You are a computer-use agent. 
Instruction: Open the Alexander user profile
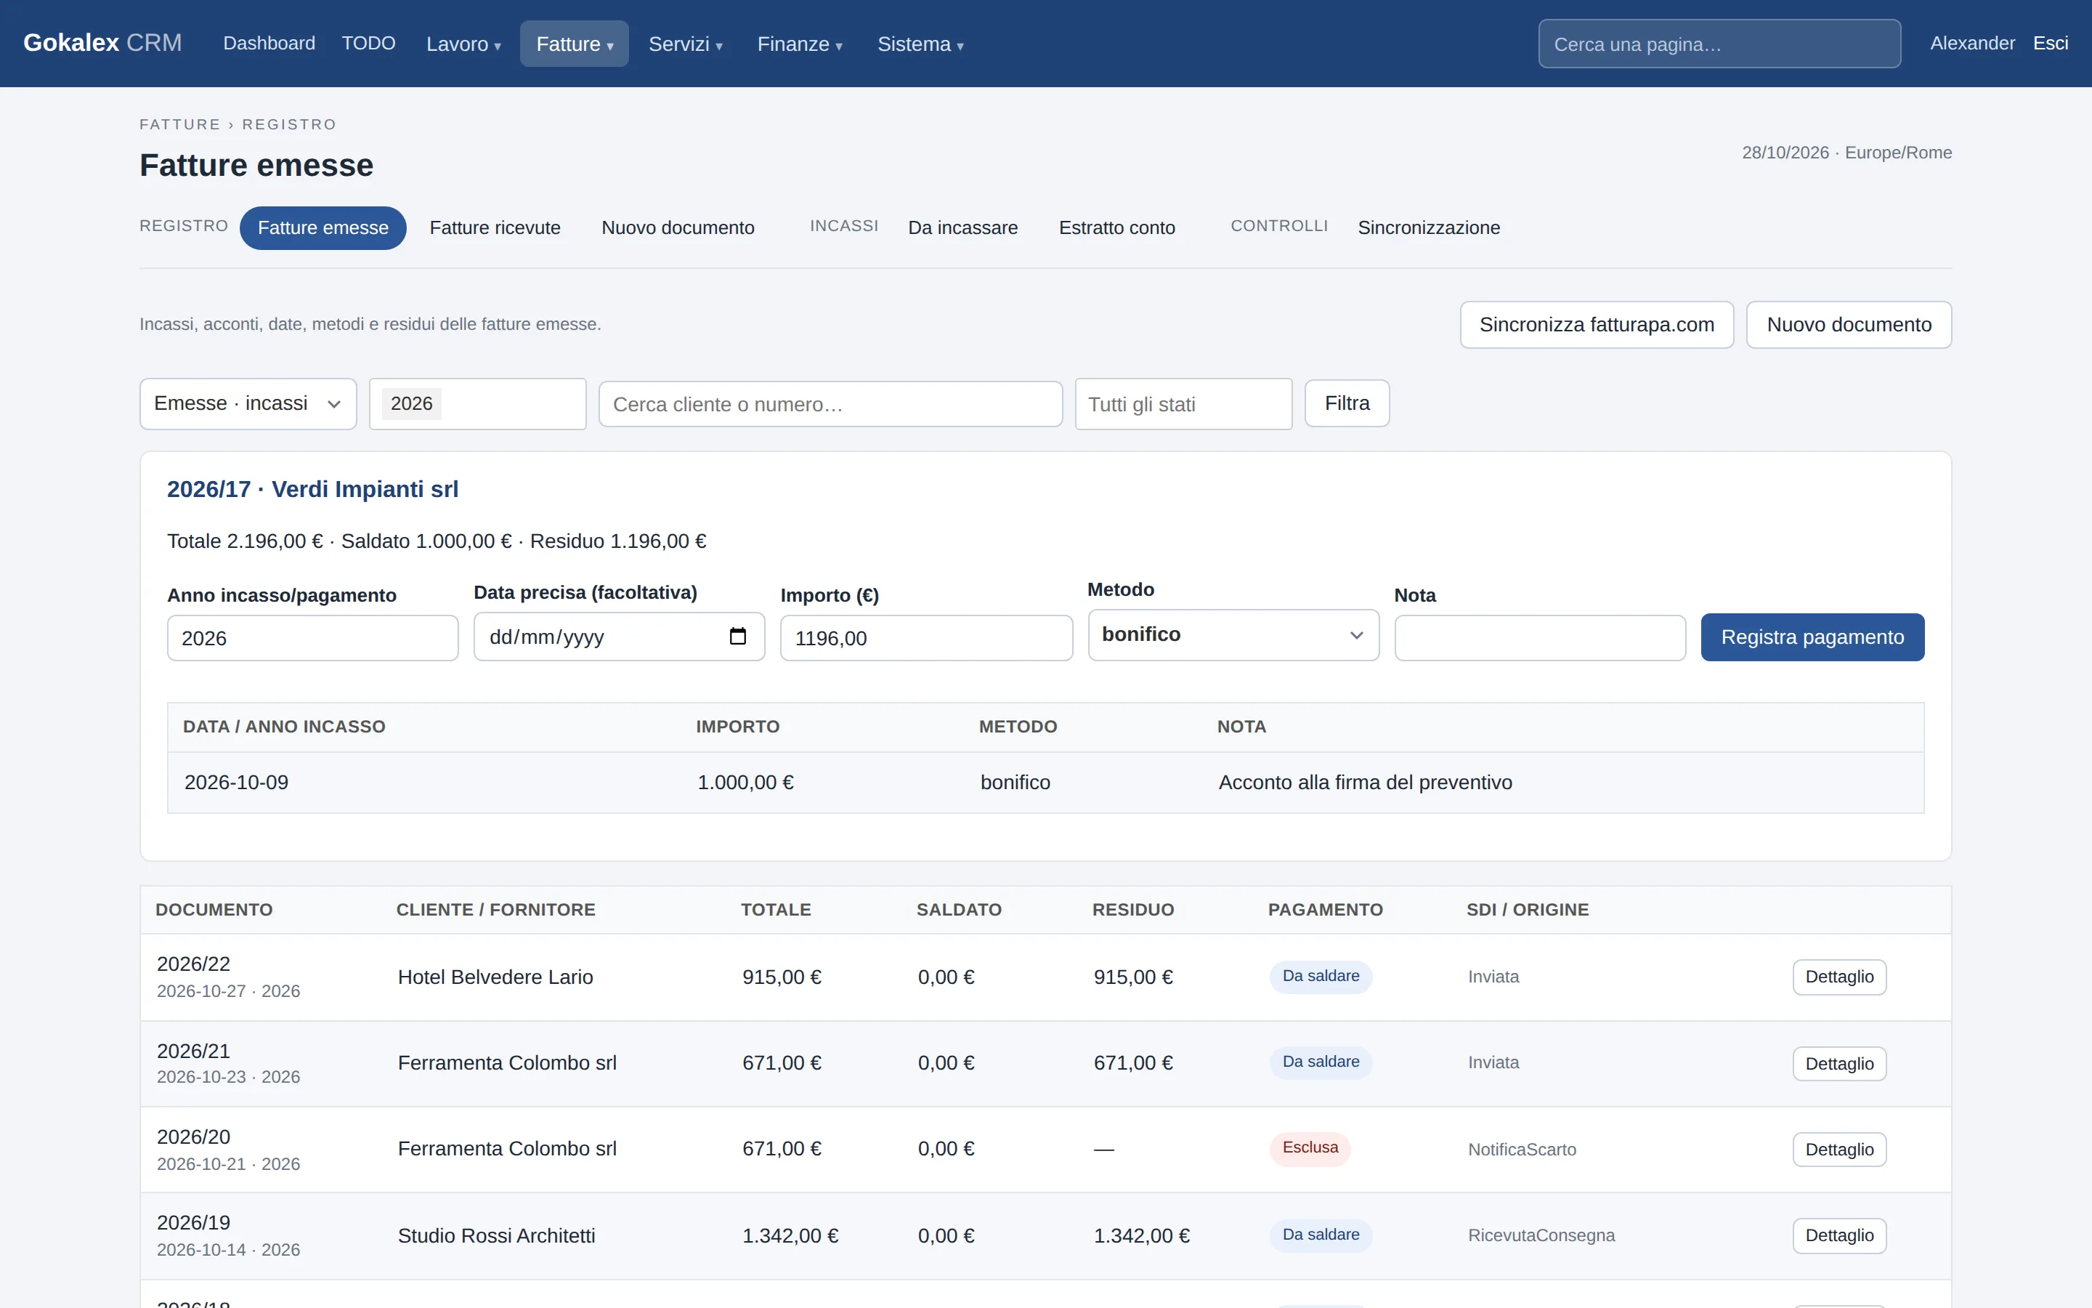tap(1972, 44)
